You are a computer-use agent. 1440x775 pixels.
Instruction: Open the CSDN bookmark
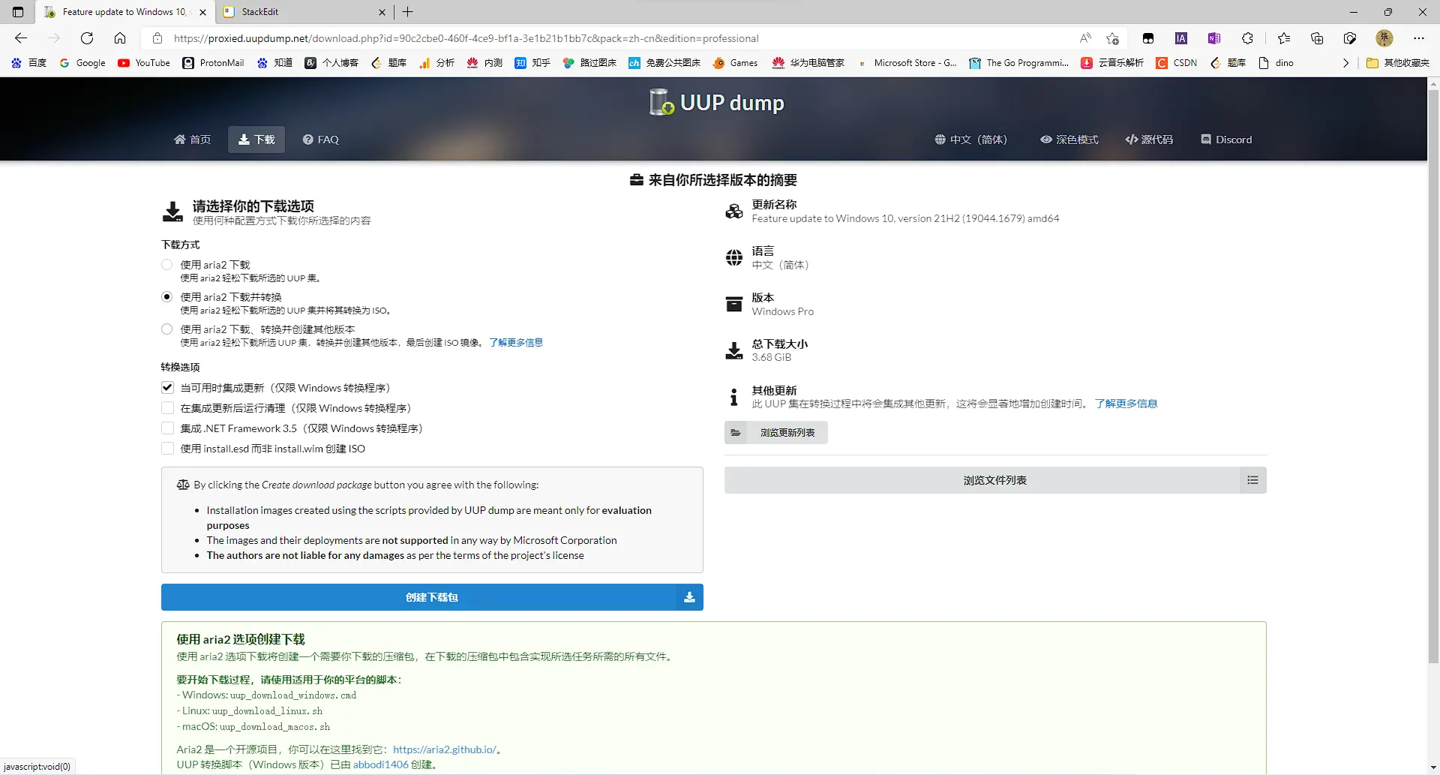(x=1177, y=63)
